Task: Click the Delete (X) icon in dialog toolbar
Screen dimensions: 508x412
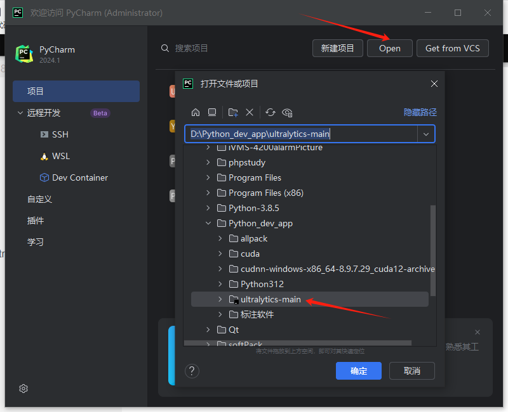Action: pyautogui.click(x=249, y=112)
